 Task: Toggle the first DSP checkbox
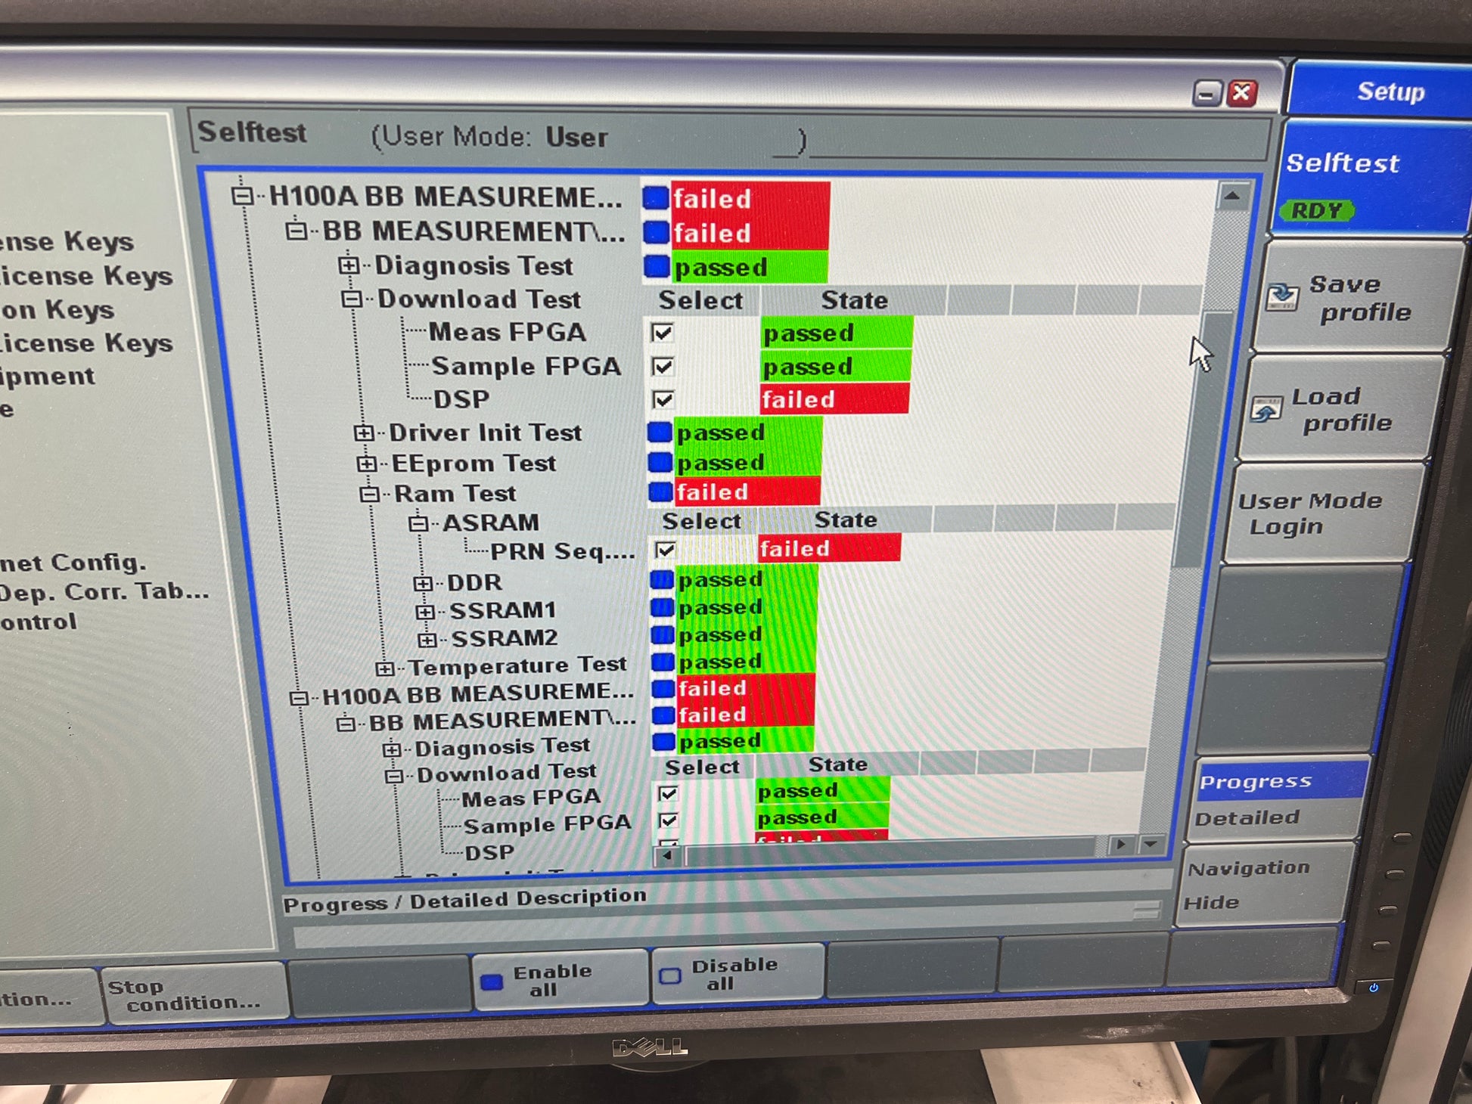tap(663, 399)
